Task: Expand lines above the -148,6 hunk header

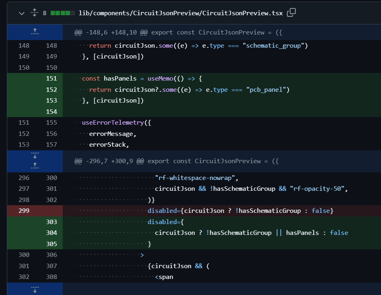Action: pos(35,32)
